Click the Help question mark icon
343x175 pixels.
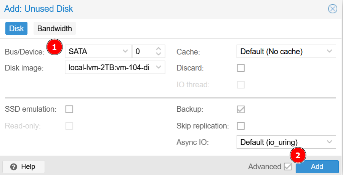(x=14, y=167)
